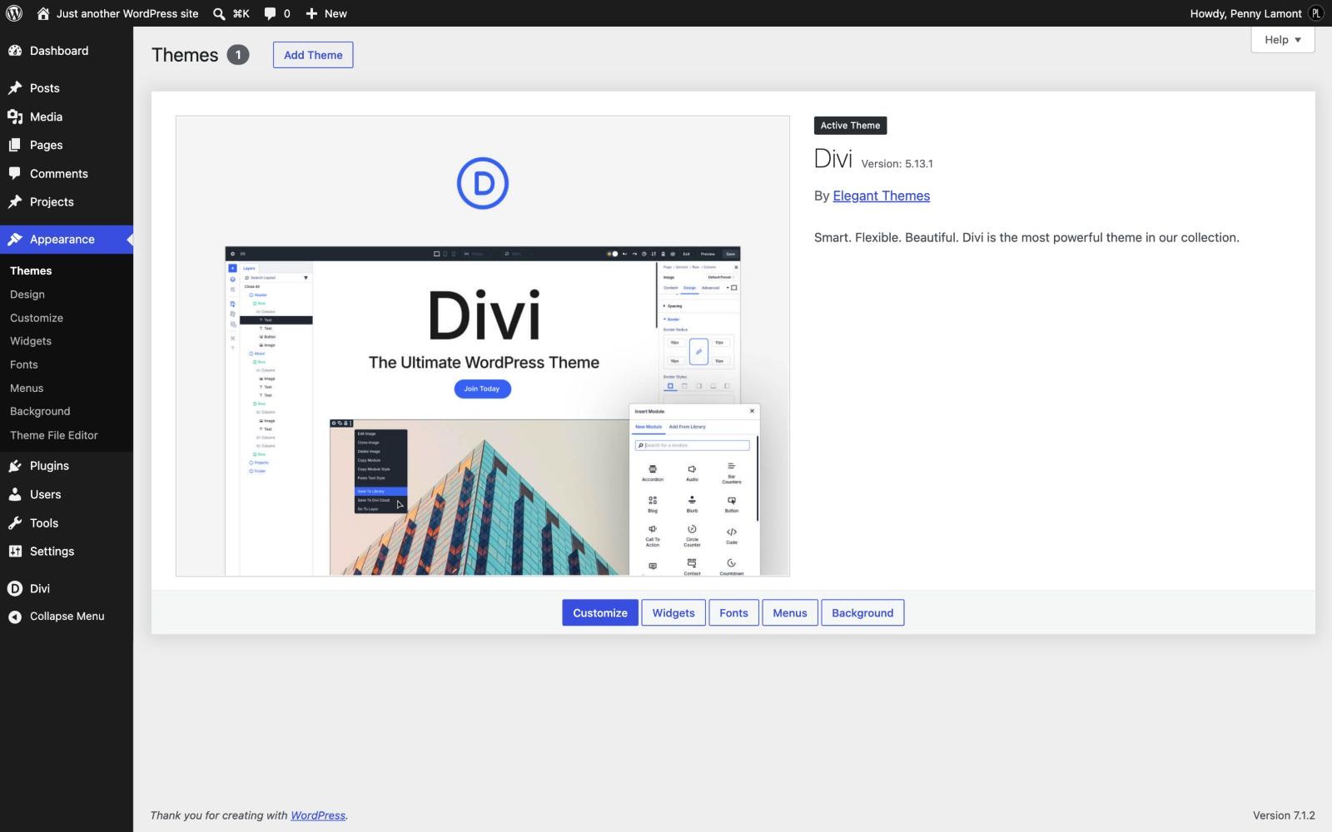Open Background in the Appearance submenu

pyautogui.click(x=40, y=412)
